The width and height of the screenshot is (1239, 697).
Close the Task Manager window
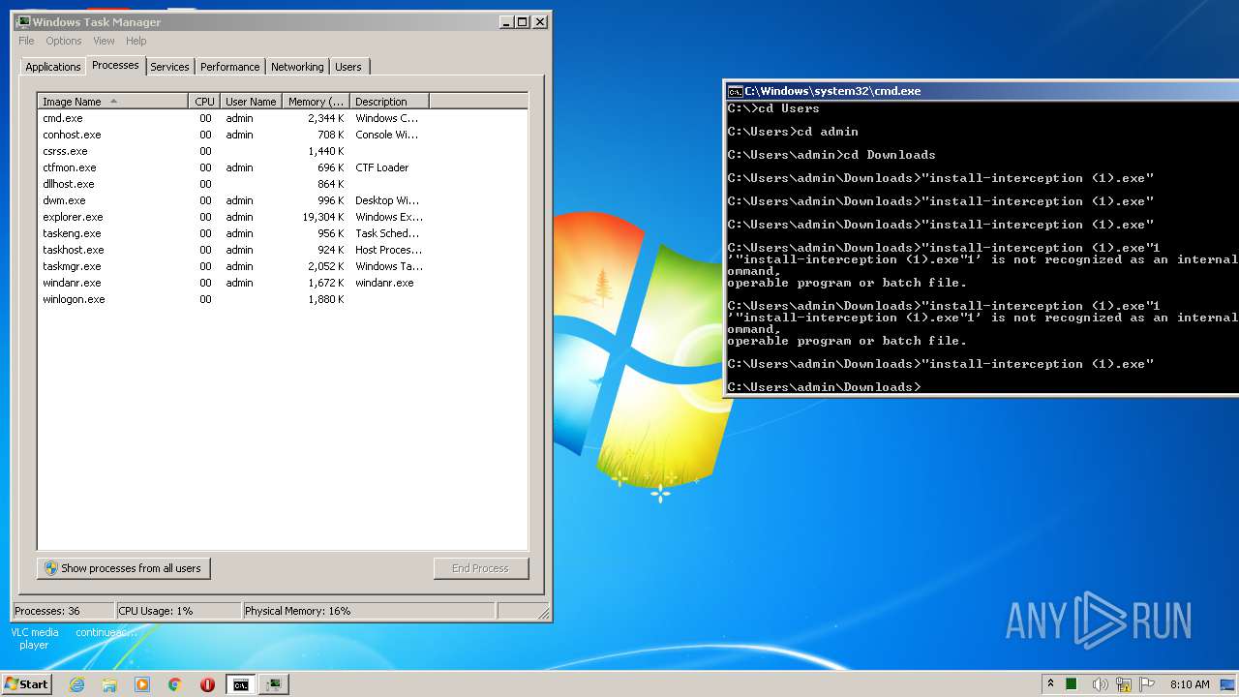pos(540,21)
